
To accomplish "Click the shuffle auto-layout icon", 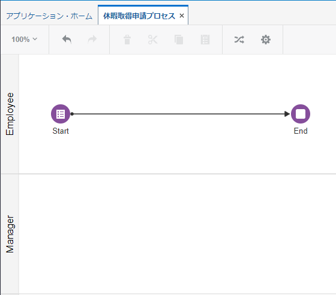I will [x=239, y=40].
